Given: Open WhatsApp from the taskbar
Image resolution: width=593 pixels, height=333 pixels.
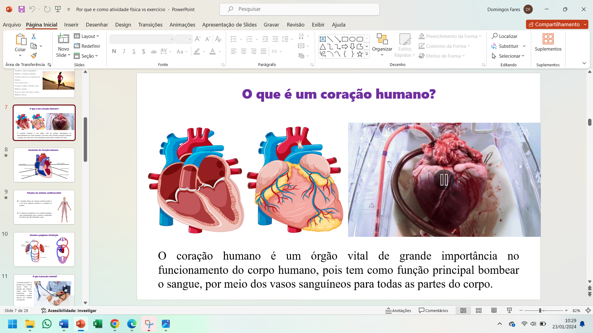Looking at the screenshot, I should coord(47,324).
